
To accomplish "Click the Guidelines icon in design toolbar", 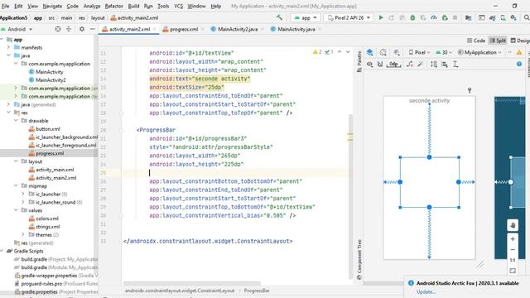I will (455, 64).
